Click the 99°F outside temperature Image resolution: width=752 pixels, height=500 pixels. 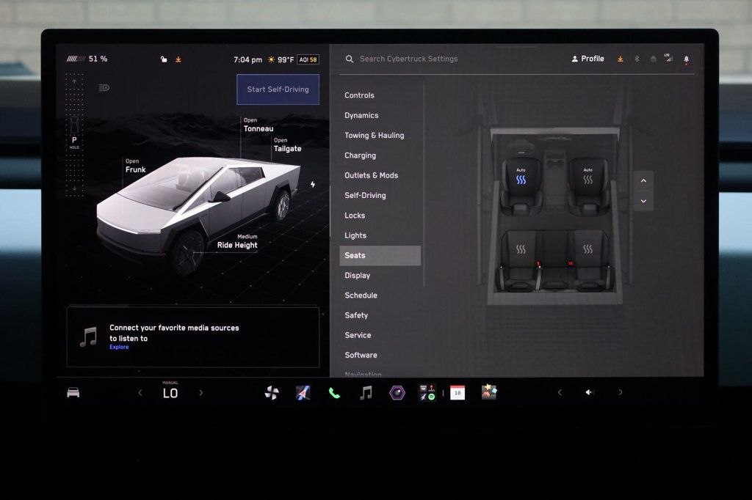[x=286, y=60]
